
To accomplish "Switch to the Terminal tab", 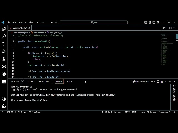I will (59, 81).
